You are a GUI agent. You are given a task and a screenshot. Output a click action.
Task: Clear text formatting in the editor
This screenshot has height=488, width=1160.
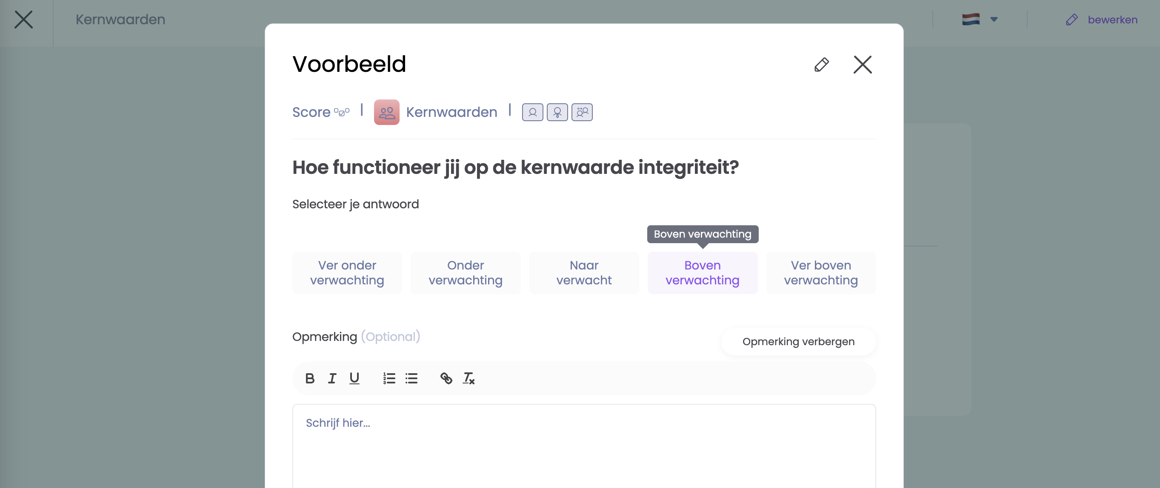coord(469,378)
